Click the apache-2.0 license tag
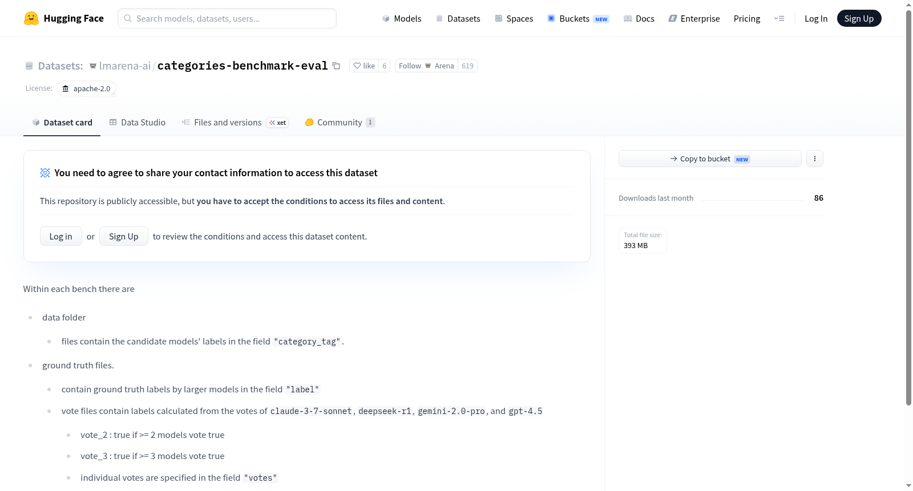Image resolution: width=913 pixels, height=491 pixels. click(87, 88)
